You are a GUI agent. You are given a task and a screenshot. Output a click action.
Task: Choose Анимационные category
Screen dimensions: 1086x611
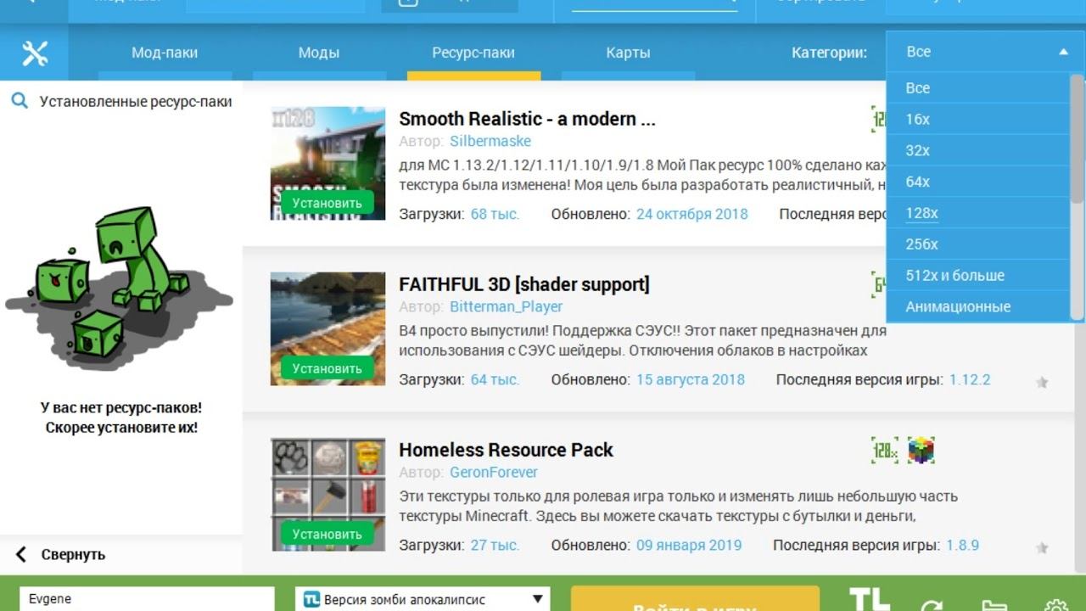click(978, 307)
